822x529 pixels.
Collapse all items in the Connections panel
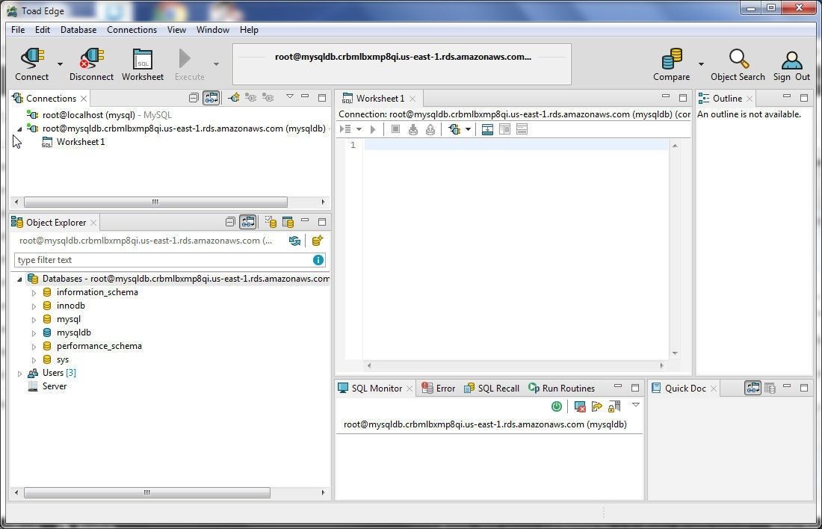(x=194, y=98)
